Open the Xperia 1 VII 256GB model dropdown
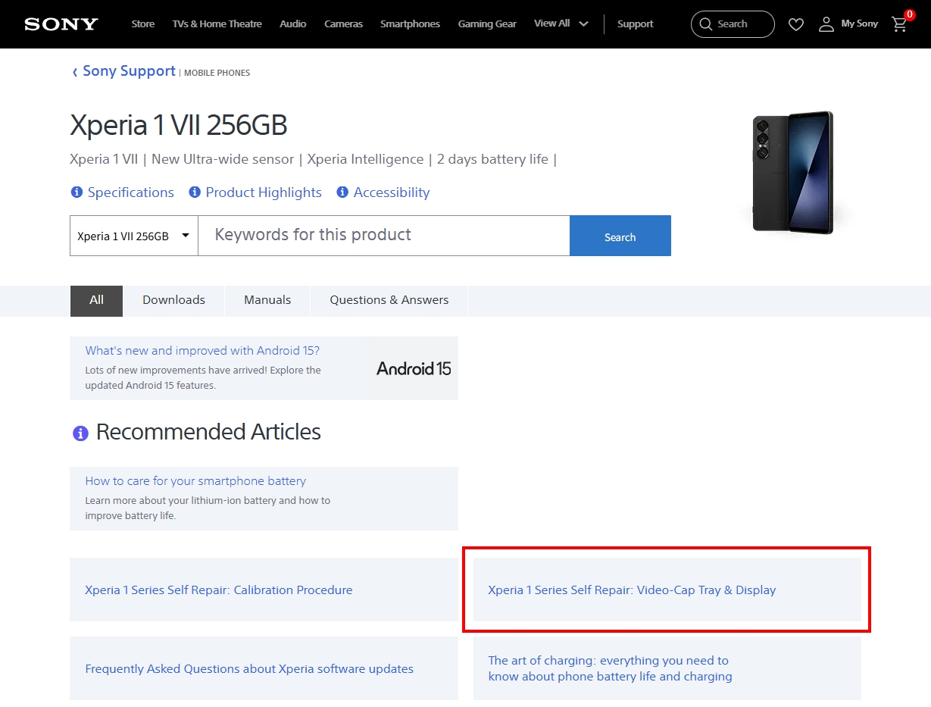Image resolution: width=931 pixels, height=707 pixels. click(134, 236)
